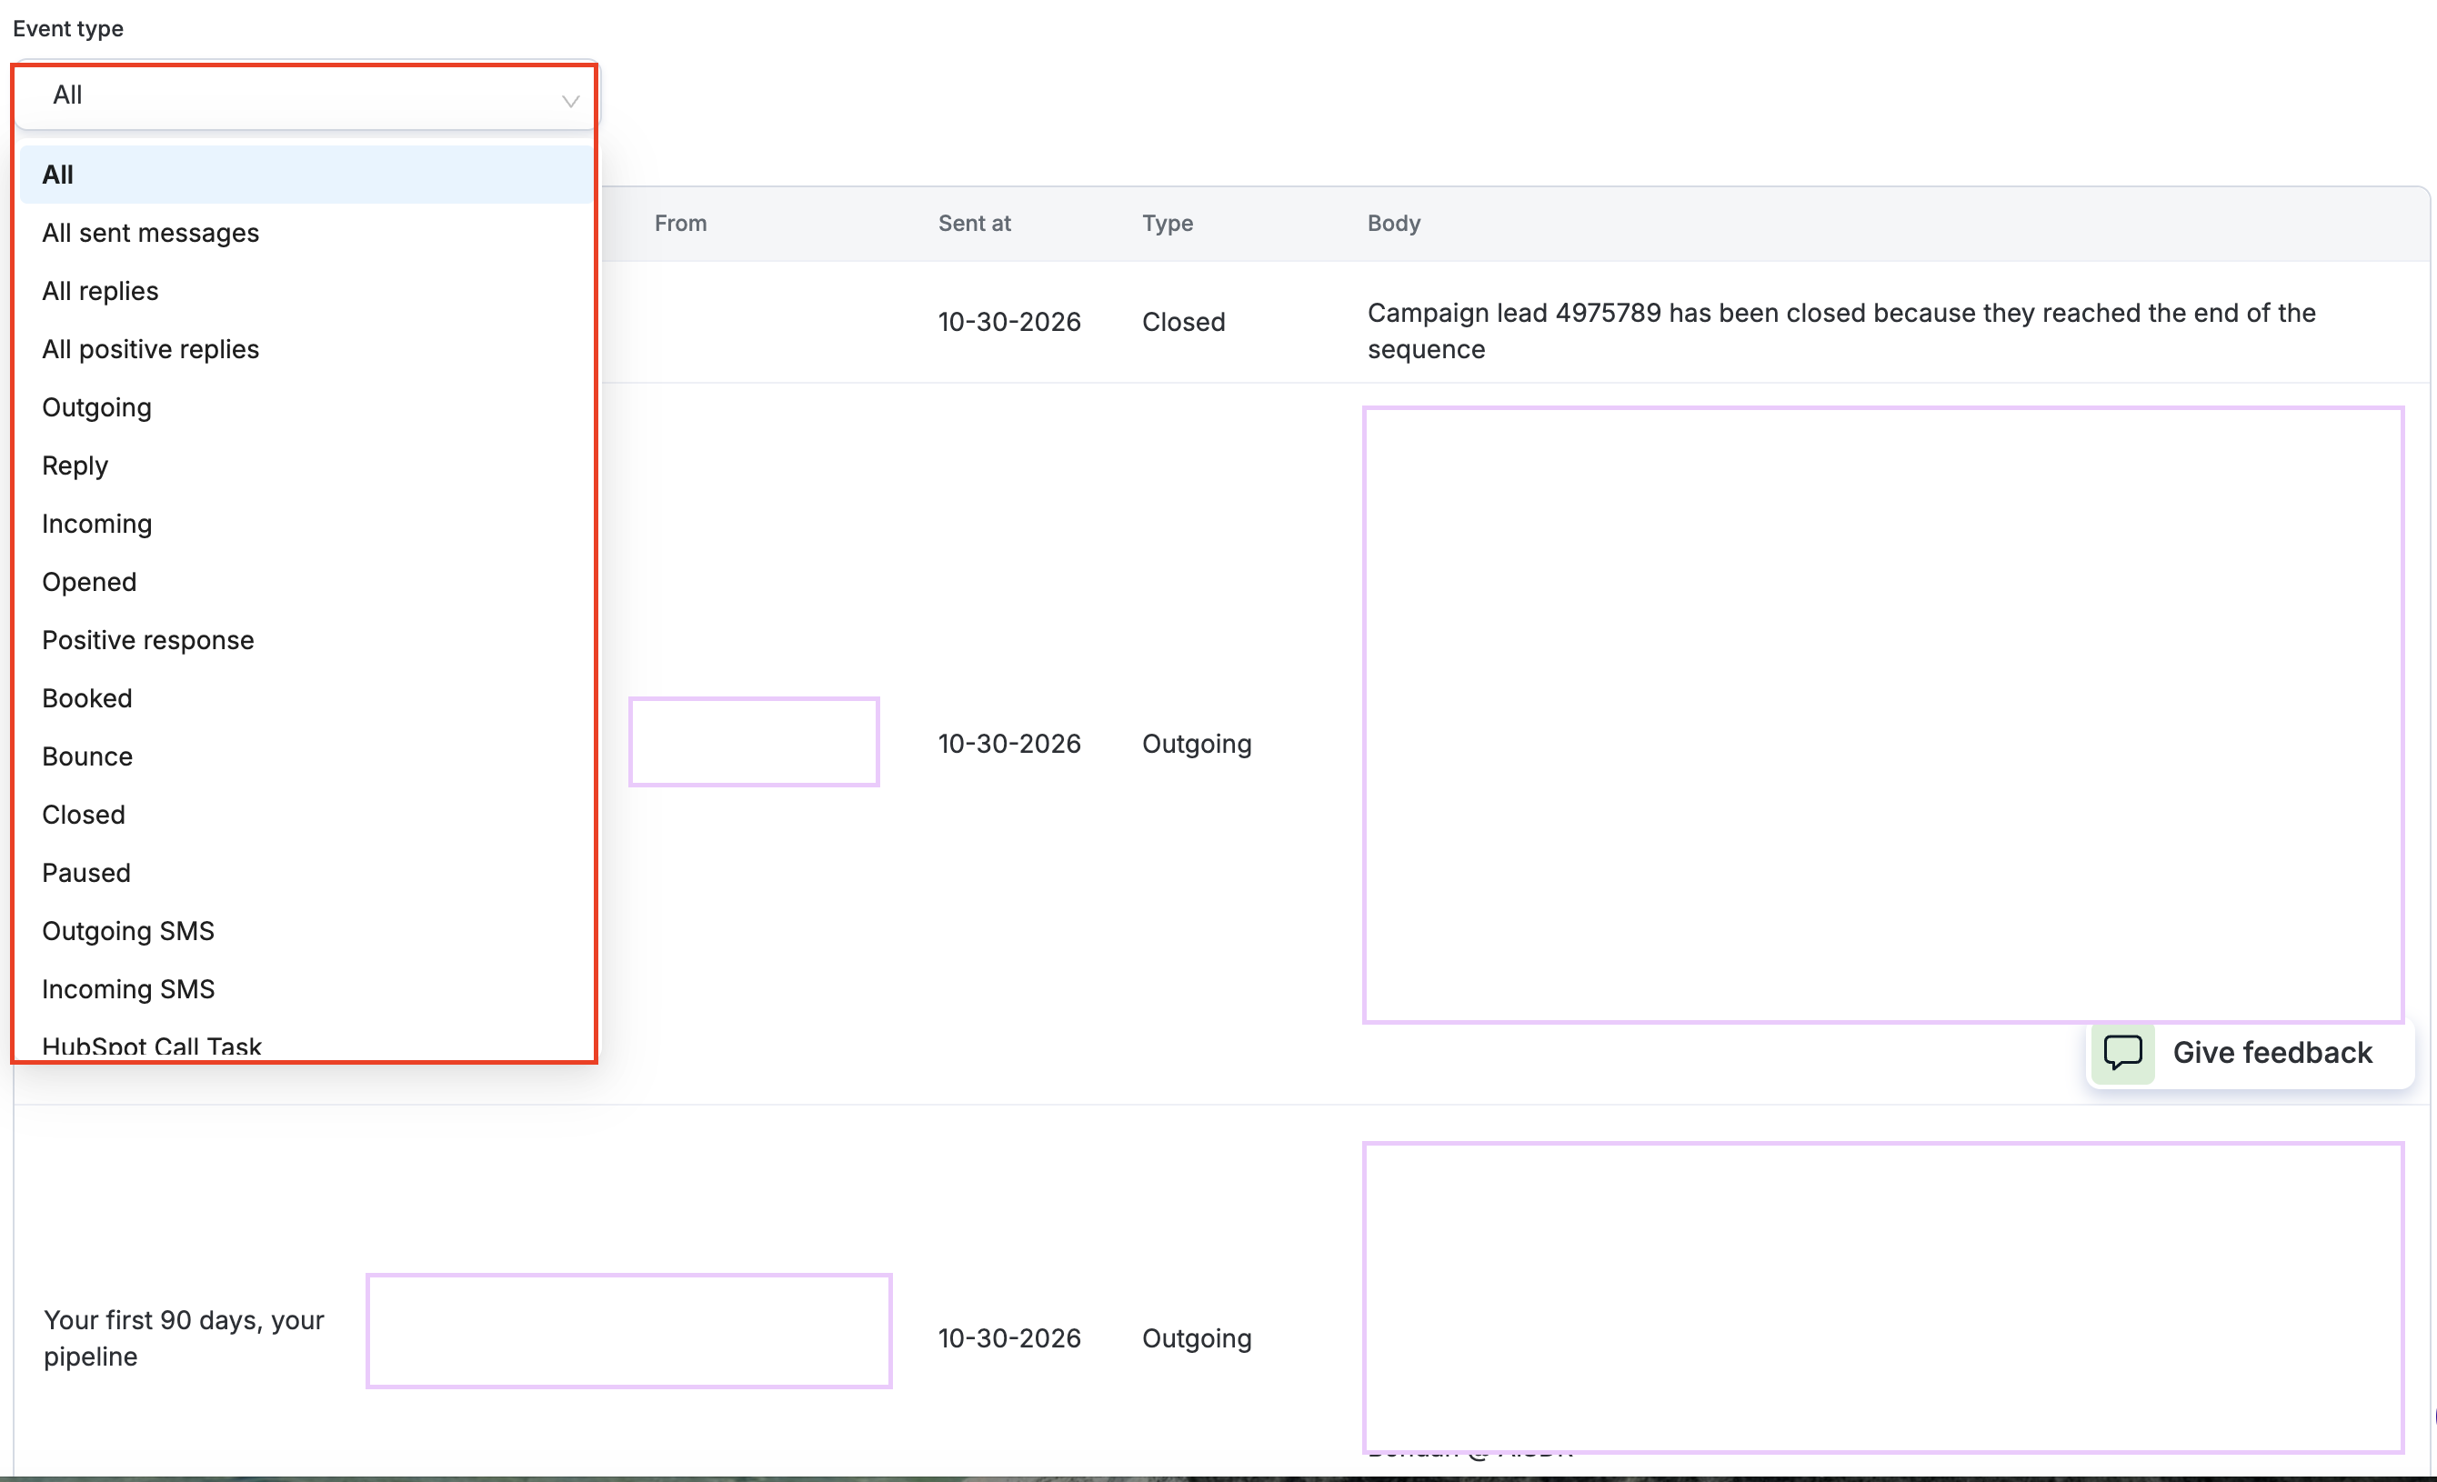Click 'Your first 90 days, your pipeline' subject
Viewport: 2437px width, 1482px height.
[184, 1338]
